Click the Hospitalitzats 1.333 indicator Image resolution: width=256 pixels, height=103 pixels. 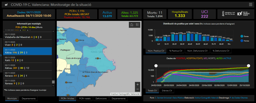pos(180,14)
